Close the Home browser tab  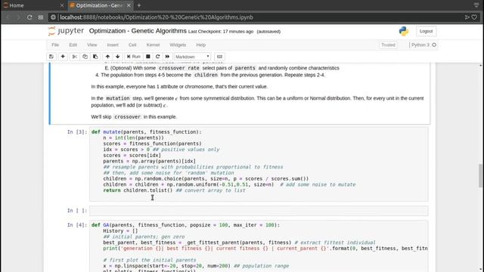click(x=62, y=5)
